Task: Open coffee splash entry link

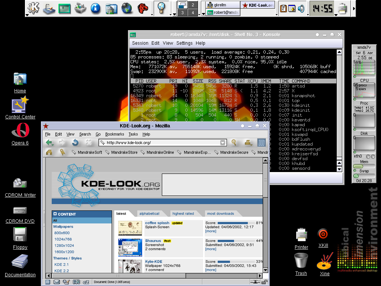Action: tap(157, 223)
